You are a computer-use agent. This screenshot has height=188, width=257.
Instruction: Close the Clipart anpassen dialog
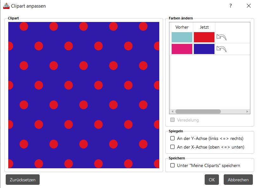point(248,6)
